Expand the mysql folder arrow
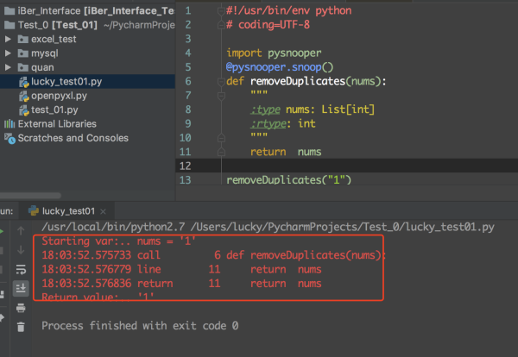Viewport: 518px width, 357px height. click(x=8, y=53)
